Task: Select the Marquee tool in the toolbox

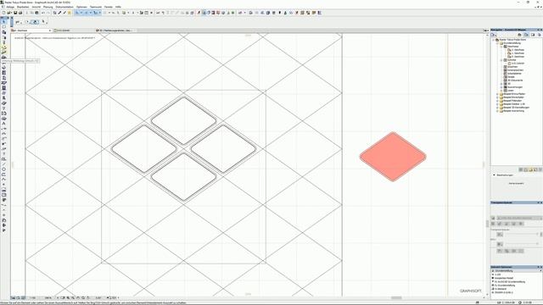Action: [3, 26]
